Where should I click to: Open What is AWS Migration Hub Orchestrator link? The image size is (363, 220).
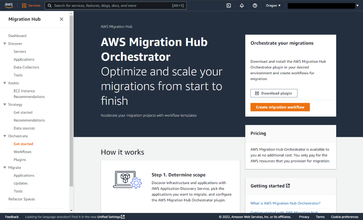[285, 203]
